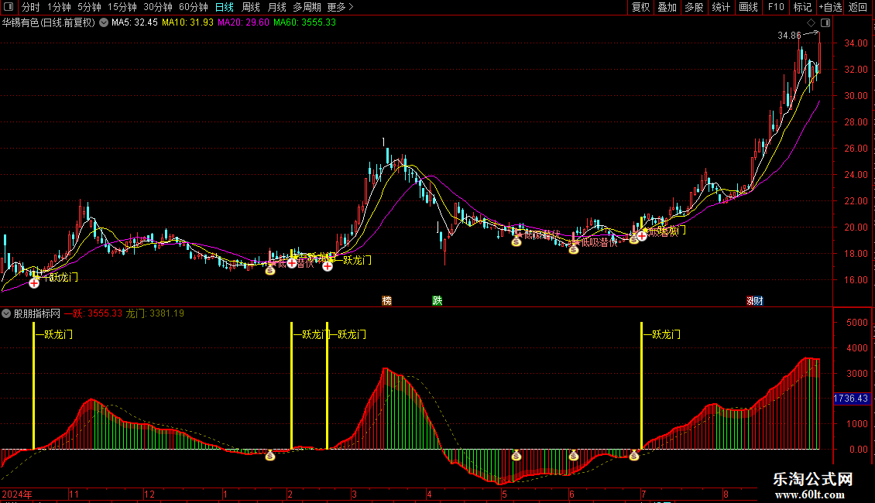Add stock to watchlist with +自选
The image size is (875, 503).
(829, 7)
